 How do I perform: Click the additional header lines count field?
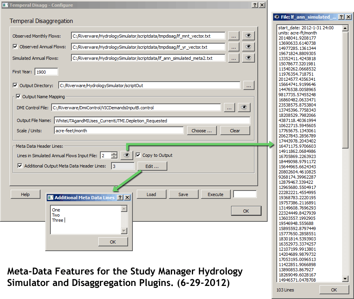[123, 166]
